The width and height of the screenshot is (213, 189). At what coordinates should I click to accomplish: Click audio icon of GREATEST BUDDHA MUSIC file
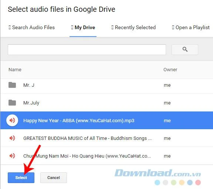(12, 138)
